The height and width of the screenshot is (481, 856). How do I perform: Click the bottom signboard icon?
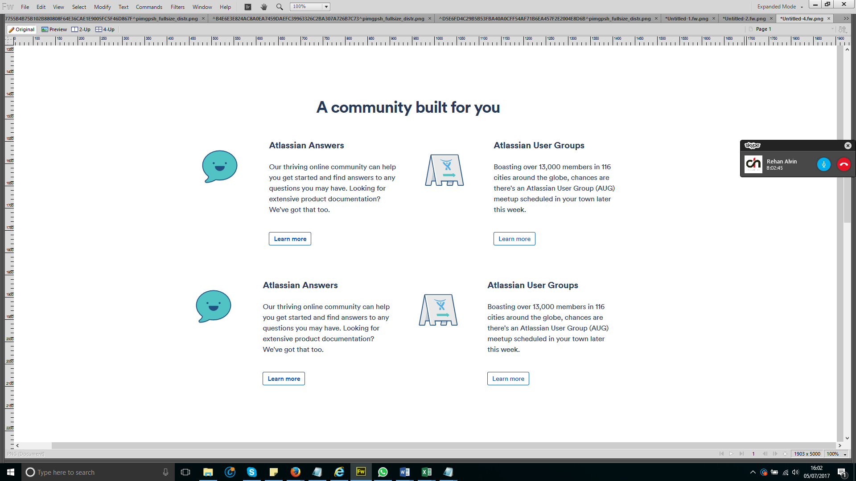tap(438, 310)
